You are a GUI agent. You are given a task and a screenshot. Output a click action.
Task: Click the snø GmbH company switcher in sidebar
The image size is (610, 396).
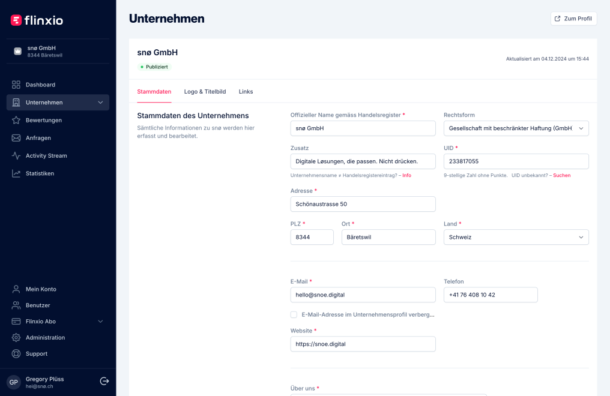(58, 51)
